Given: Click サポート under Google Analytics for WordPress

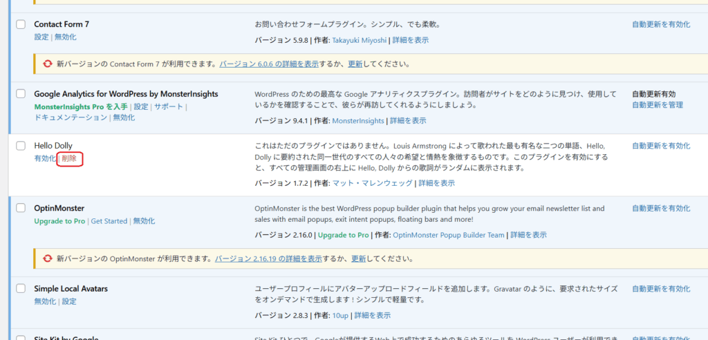Looking at the screenshot, I should pos(169,107).
